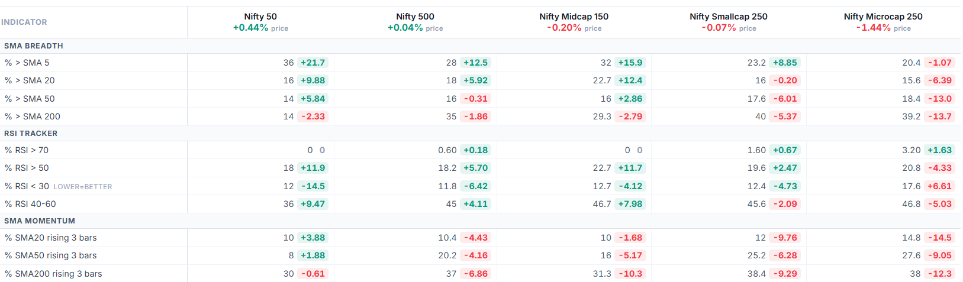Click the -9.76 change badge

pos(784,238)
